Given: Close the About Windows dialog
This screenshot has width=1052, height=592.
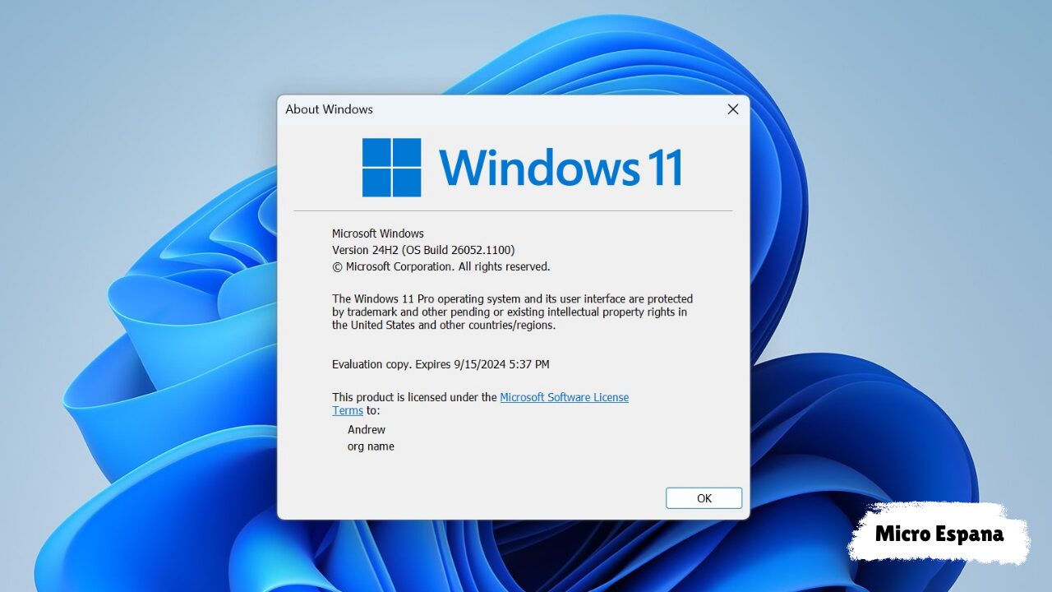Looking at the screenshot, I should tap(733, 109).
